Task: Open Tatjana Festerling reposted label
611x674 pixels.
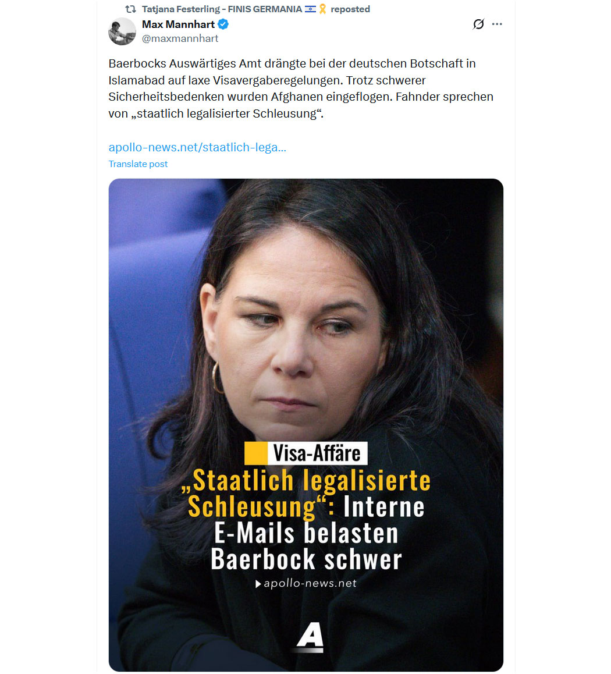Action: 255,9
